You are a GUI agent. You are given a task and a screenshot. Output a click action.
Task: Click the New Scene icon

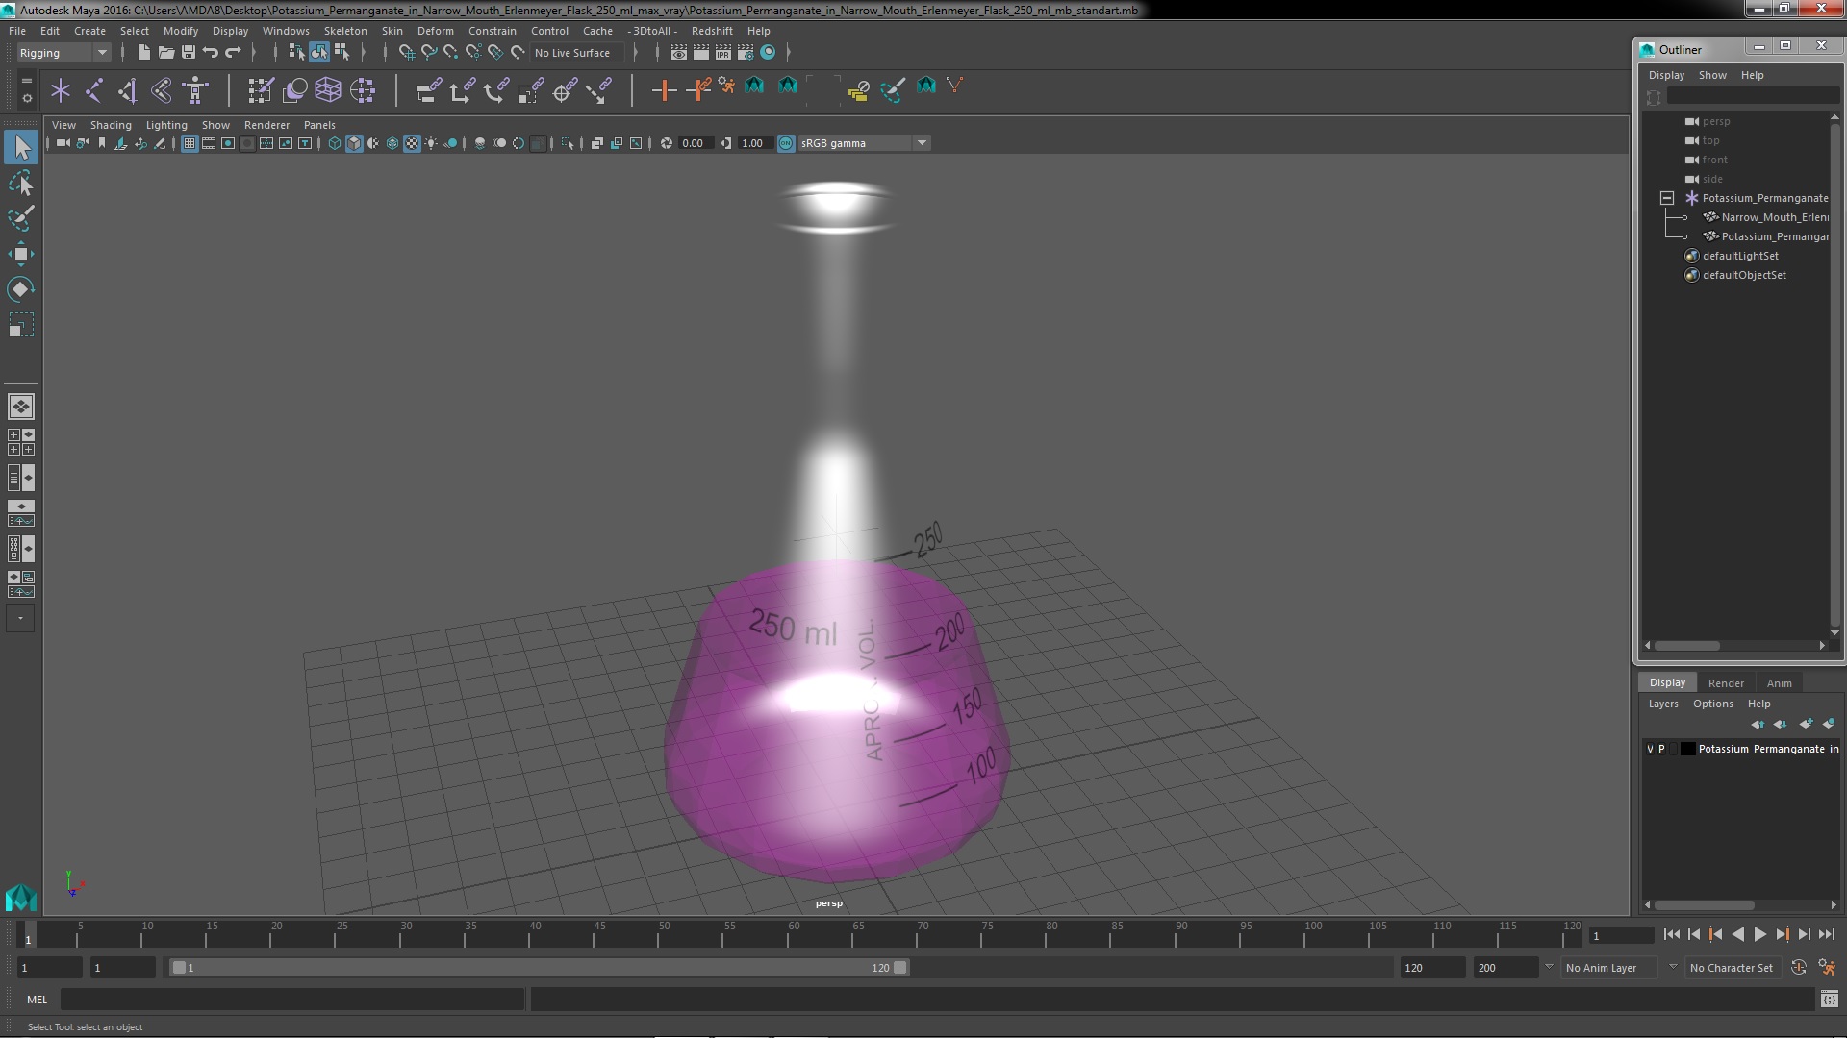[x=143, y=52]
